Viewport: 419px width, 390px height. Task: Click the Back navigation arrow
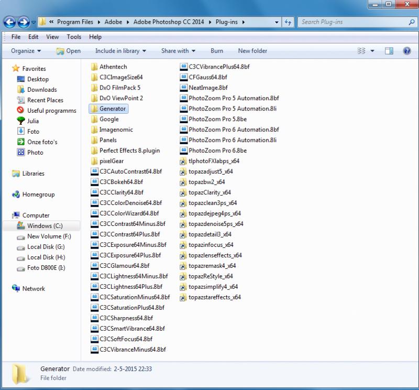10,22
